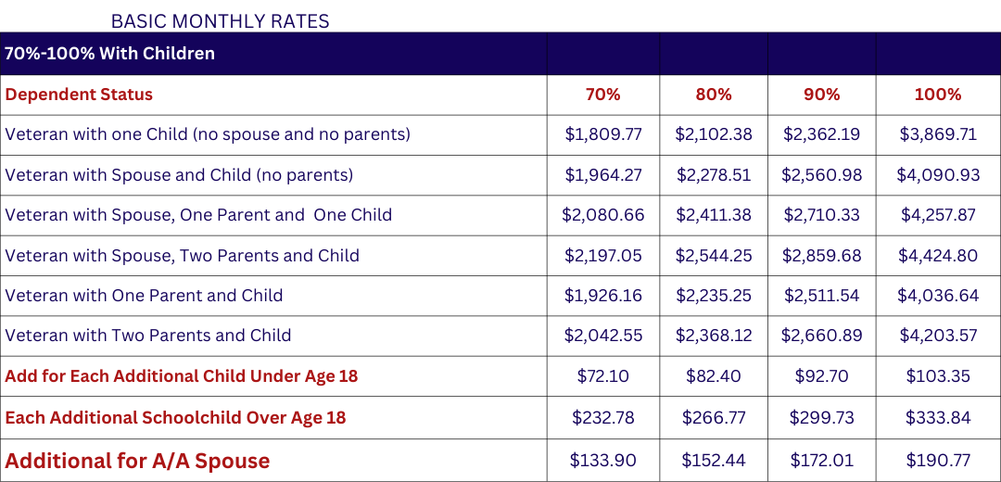Image resolution: width=1001 pixels, height=482 pixels.
Task: Click the $2,544.25 cell
Action: coord(714,255)
